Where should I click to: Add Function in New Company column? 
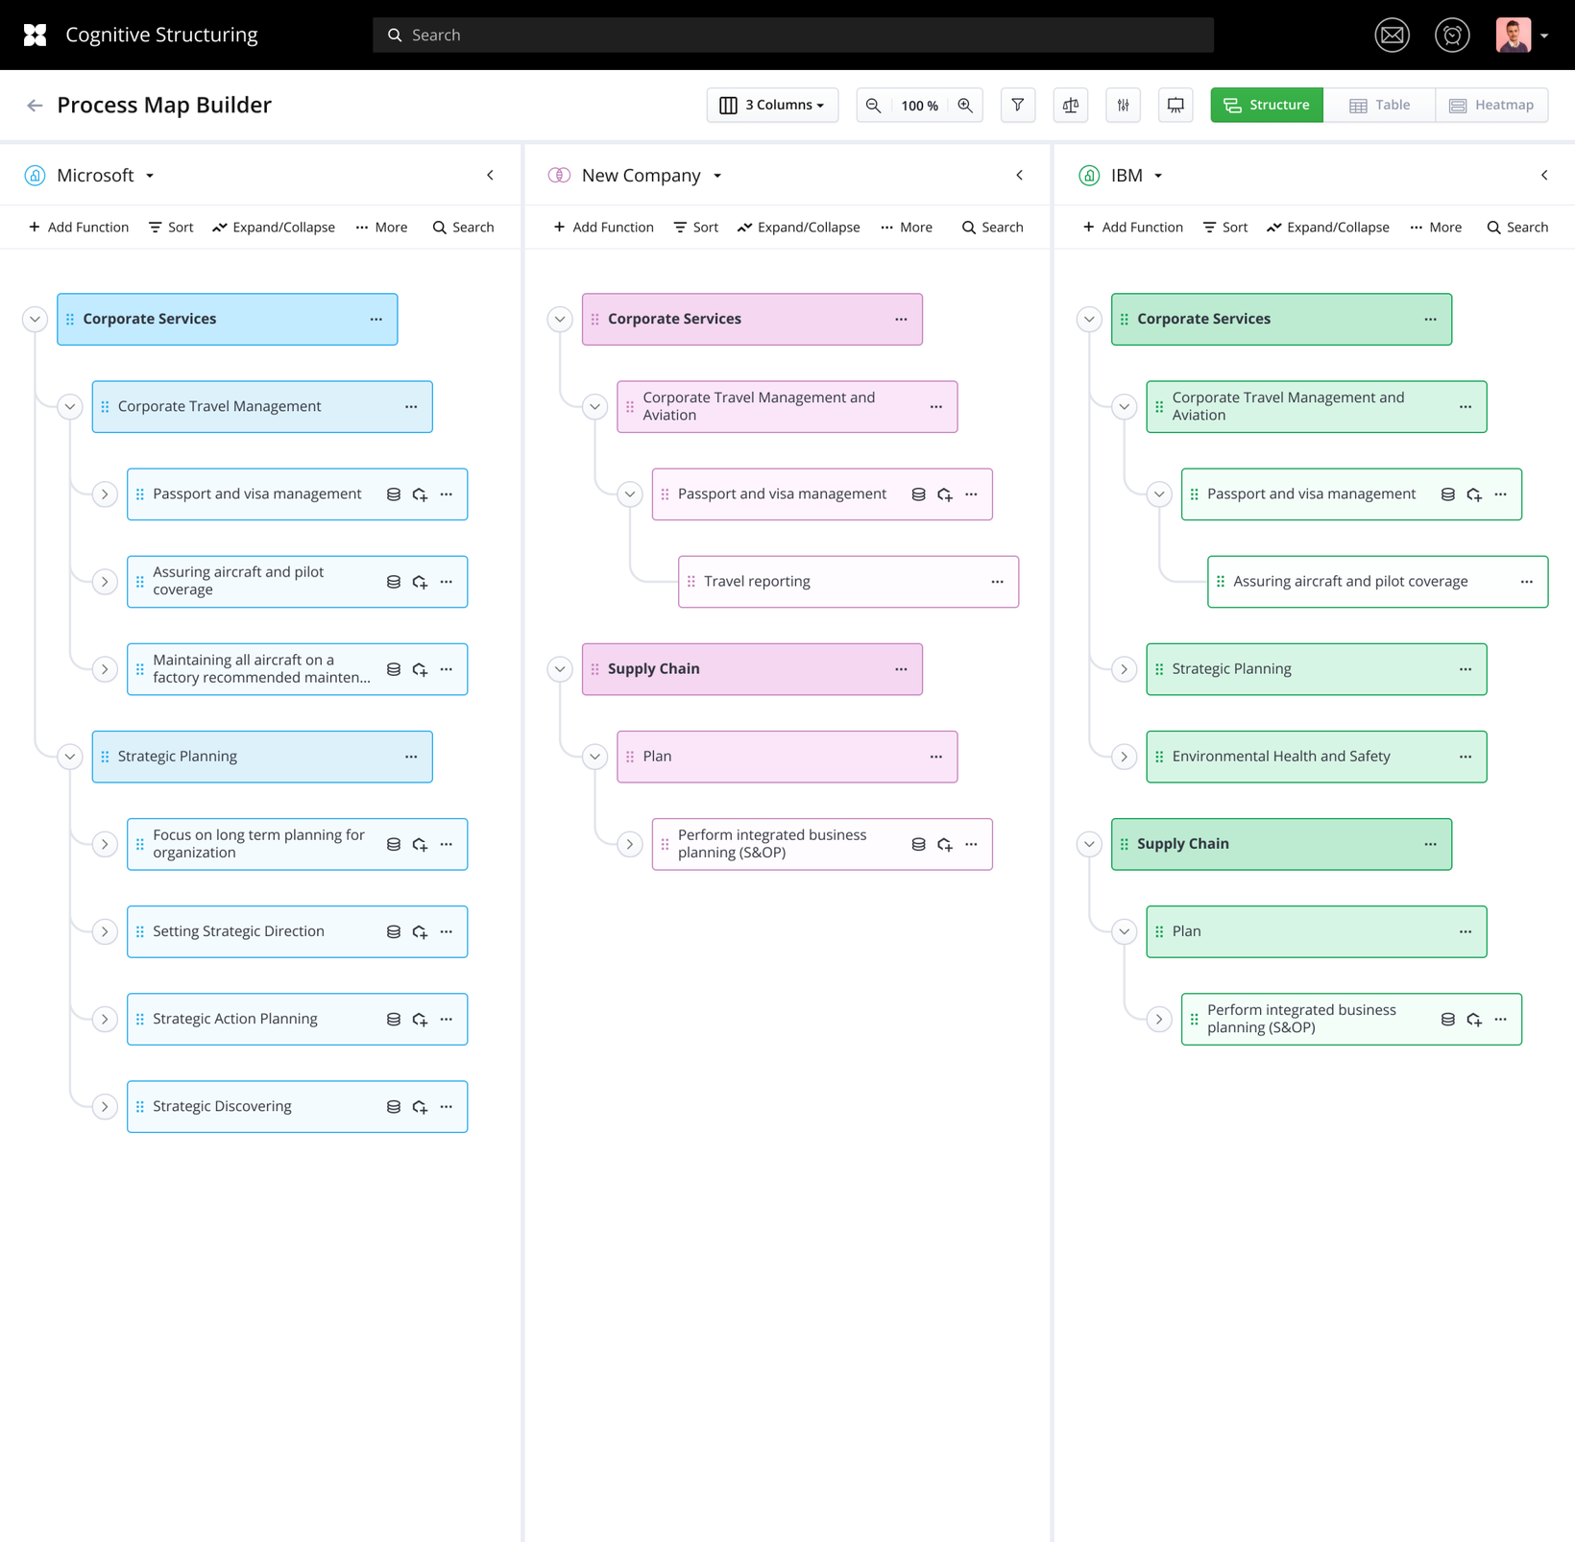(x=603, y=228)
